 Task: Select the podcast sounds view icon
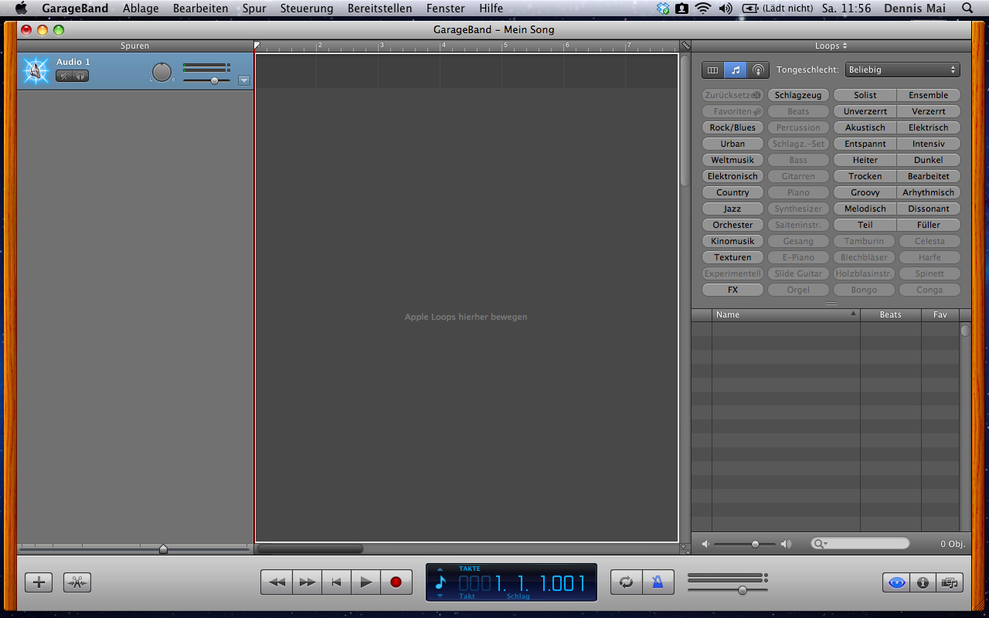[759, 70]
